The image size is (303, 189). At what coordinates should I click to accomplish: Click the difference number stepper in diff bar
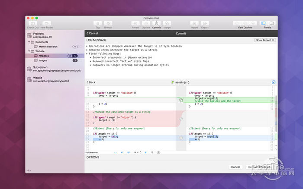141,152
